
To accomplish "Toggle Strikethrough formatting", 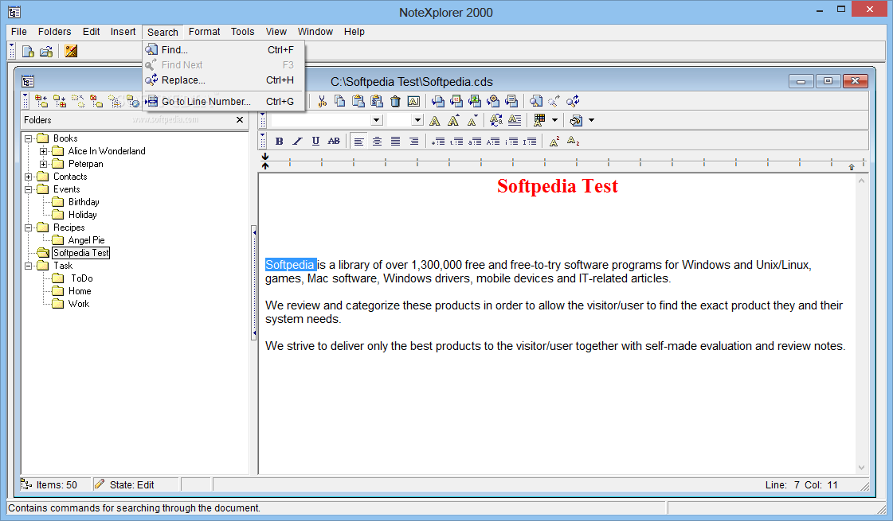I will tap(334, 141).
